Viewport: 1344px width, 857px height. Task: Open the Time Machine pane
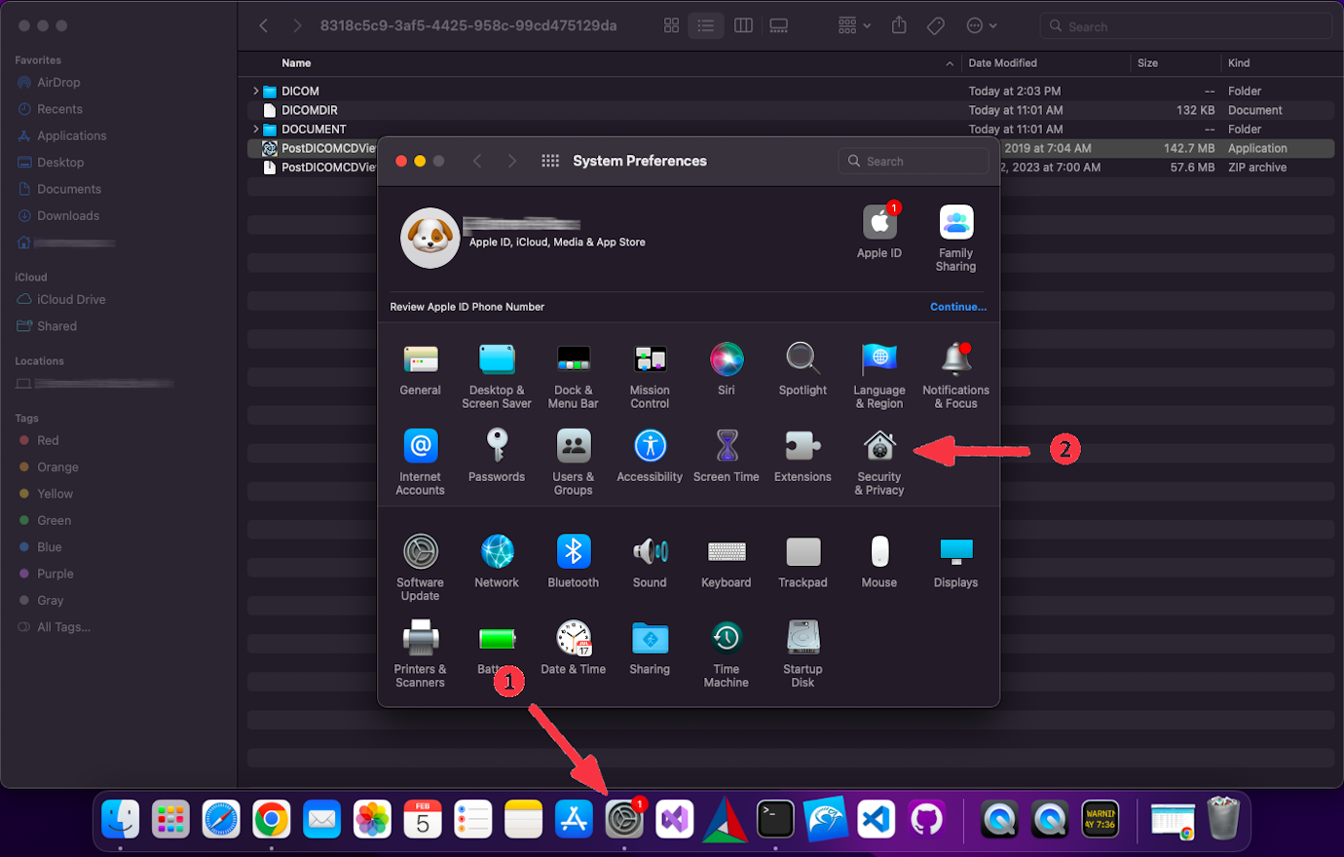[726, 640]
